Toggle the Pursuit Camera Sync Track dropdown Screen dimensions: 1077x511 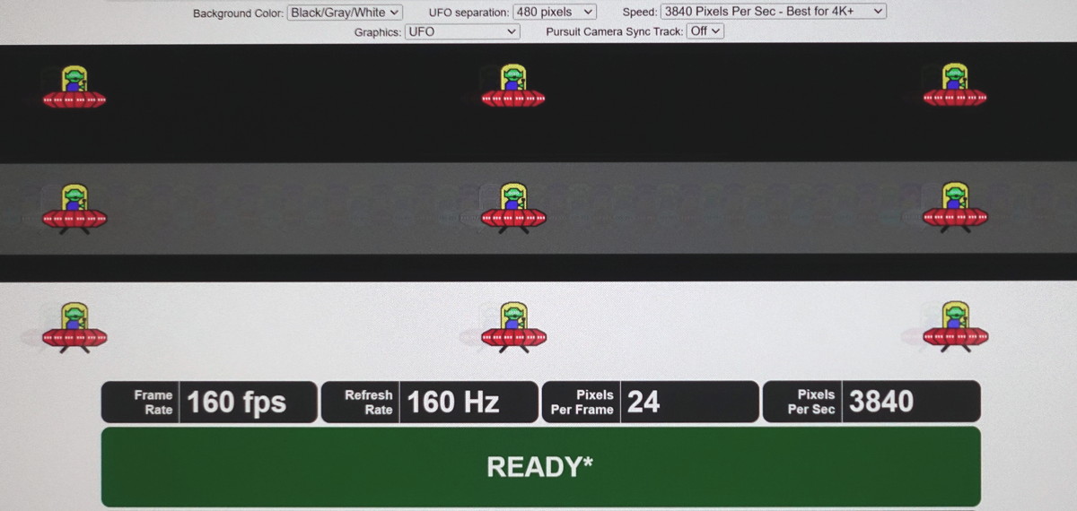705,31
